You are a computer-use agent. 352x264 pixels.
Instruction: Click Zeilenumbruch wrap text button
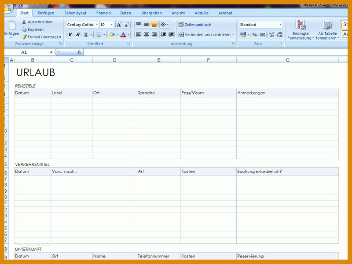tap(195, 25)
